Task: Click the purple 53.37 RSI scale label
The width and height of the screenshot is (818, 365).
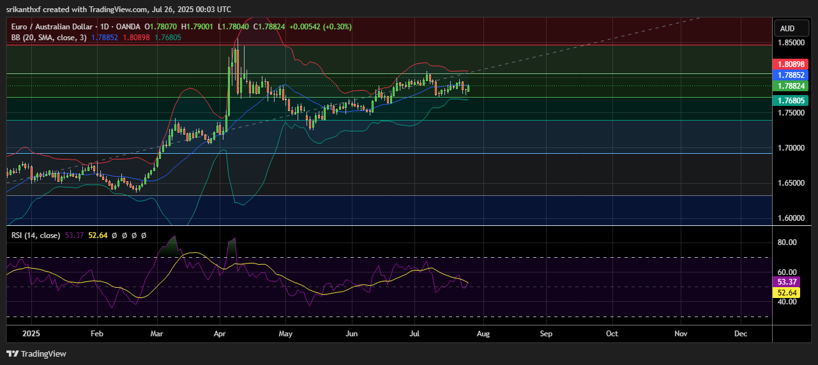Action: [787, 281]
